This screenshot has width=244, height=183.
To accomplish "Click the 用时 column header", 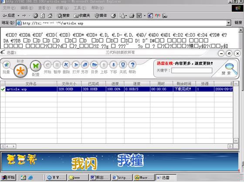I will pyautogui.click(x=161, y=84).
